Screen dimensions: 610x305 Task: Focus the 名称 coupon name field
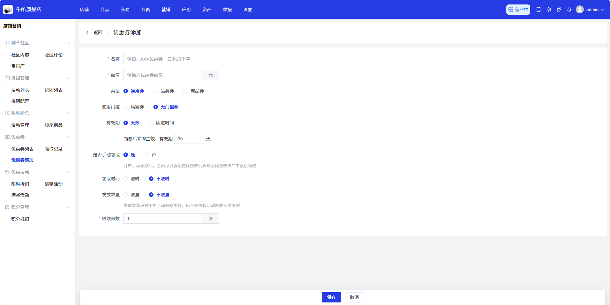coord(171,59)
